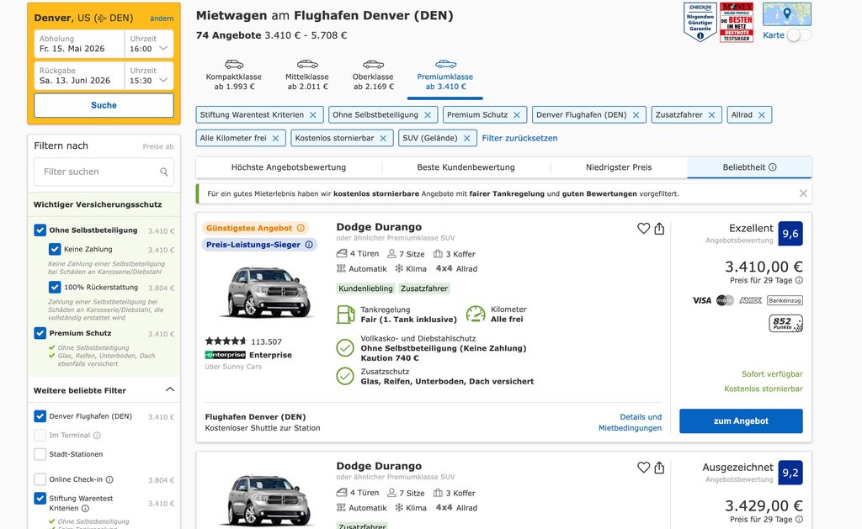Select the Oberklasse category tab
This screenshot has height=529, width=862.
pyautogui.click(x=373, y=76)
